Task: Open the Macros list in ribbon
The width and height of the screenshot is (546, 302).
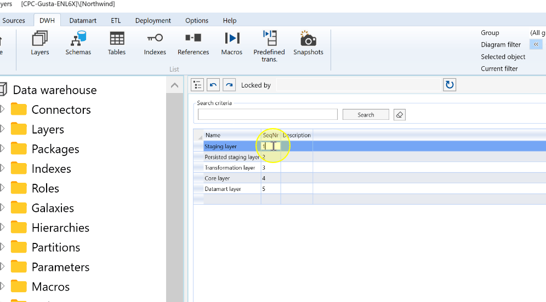Action: coord(232,43)
